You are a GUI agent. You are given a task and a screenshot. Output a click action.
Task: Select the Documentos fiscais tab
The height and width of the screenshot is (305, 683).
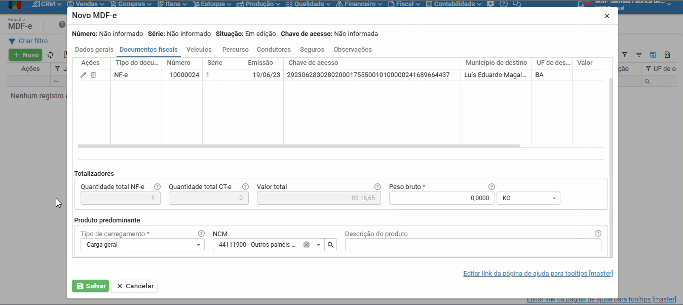(148, 50)
